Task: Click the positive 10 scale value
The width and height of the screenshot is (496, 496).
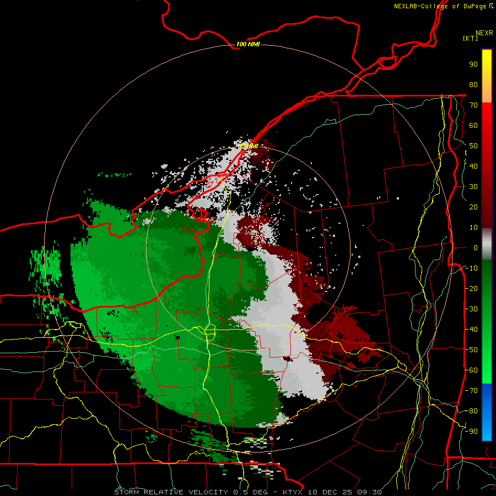Action: pos(473,228)
